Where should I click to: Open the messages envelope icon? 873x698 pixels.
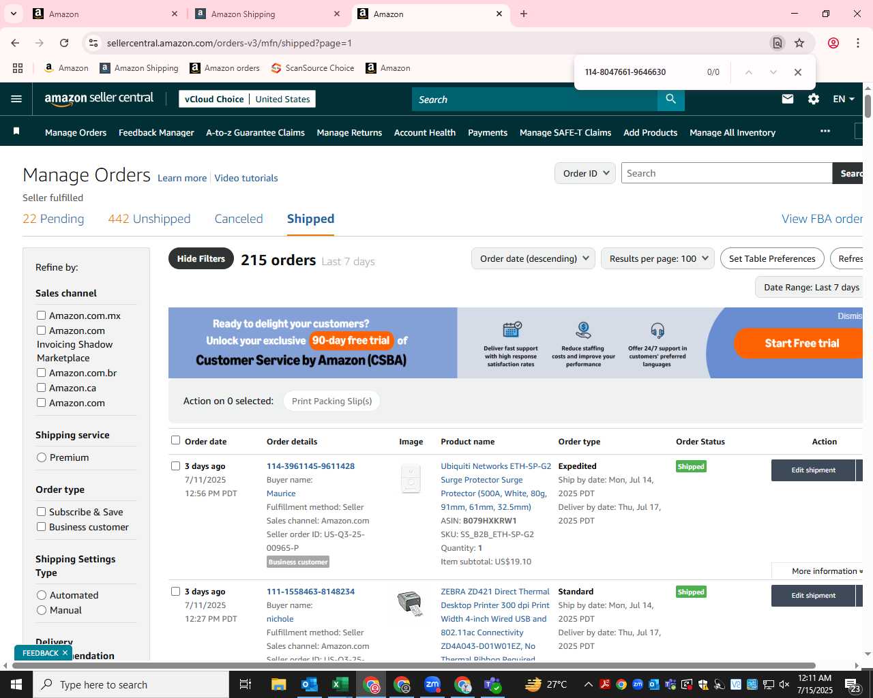pyautogui.click(x=788, y=99)
